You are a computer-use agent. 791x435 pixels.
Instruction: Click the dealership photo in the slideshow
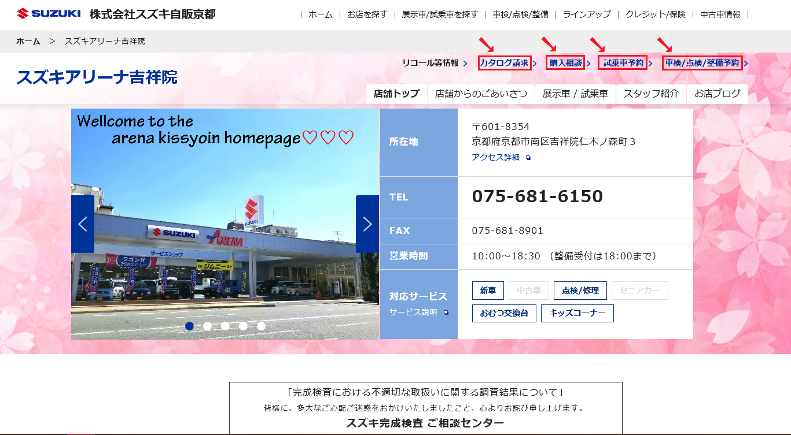pyautogui.click(x=225, y=224)
